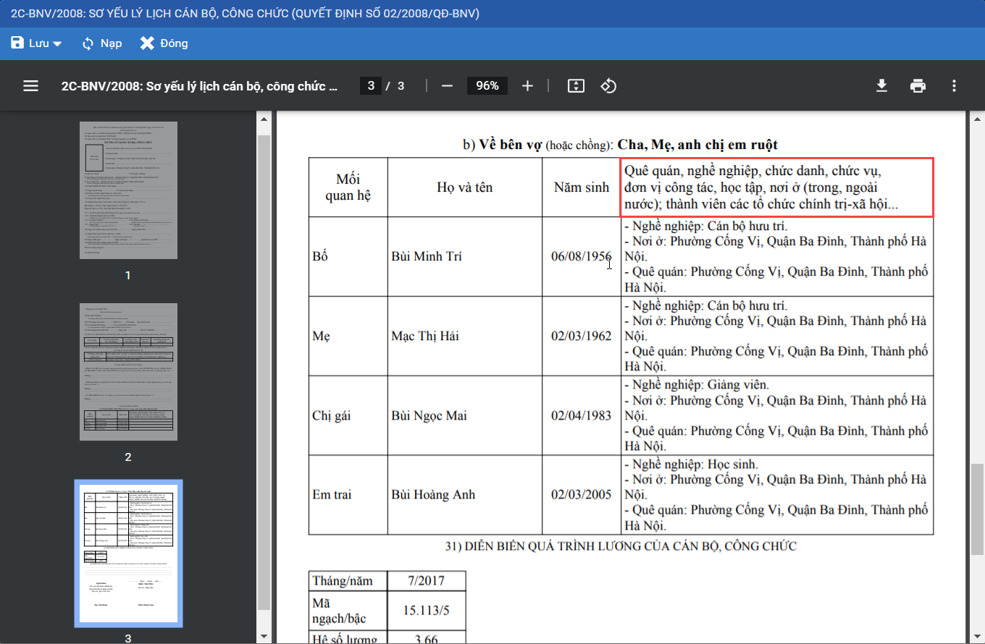The width and height of the screenshot is (985, 644).
Task: Click the Đóng close button
Action: click(x=164, y=43)
